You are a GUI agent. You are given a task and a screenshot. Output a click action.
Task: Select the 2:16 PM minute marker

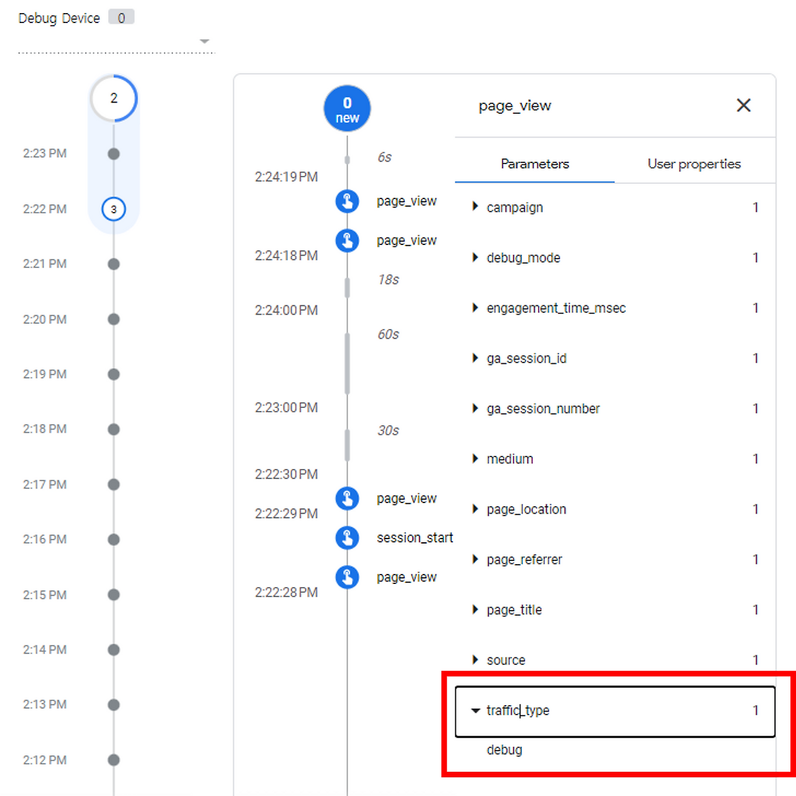[114, 539]
